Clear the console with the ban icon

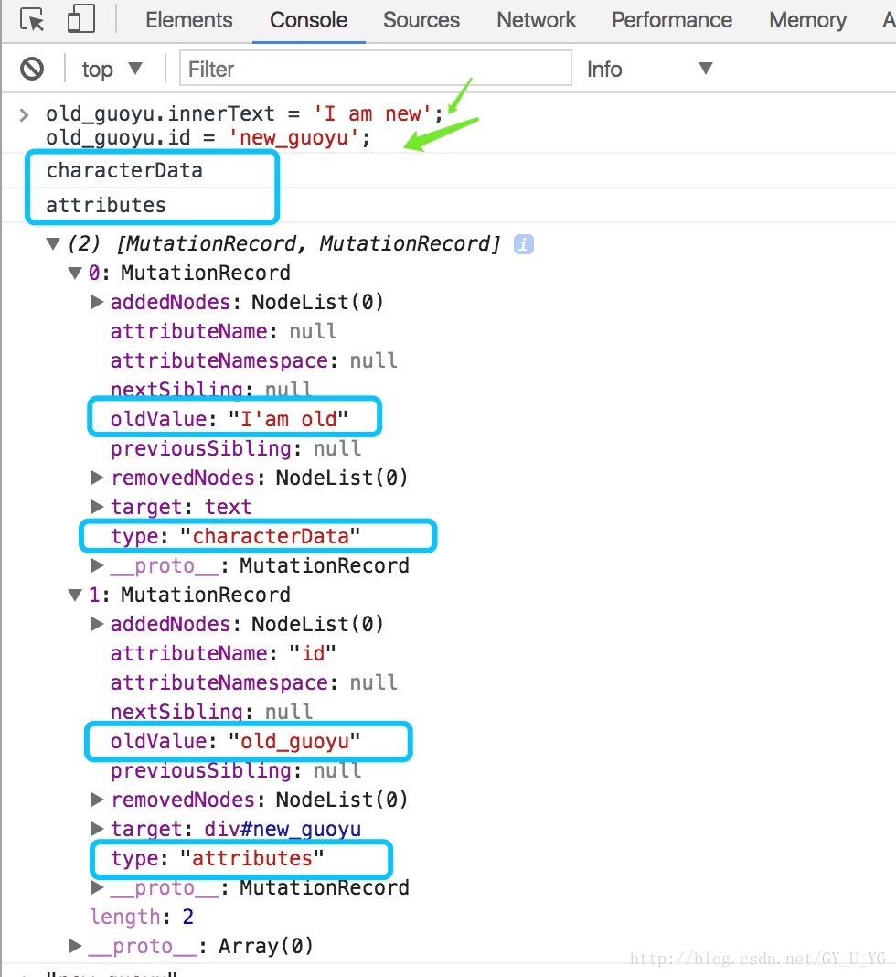click(32, 69)
